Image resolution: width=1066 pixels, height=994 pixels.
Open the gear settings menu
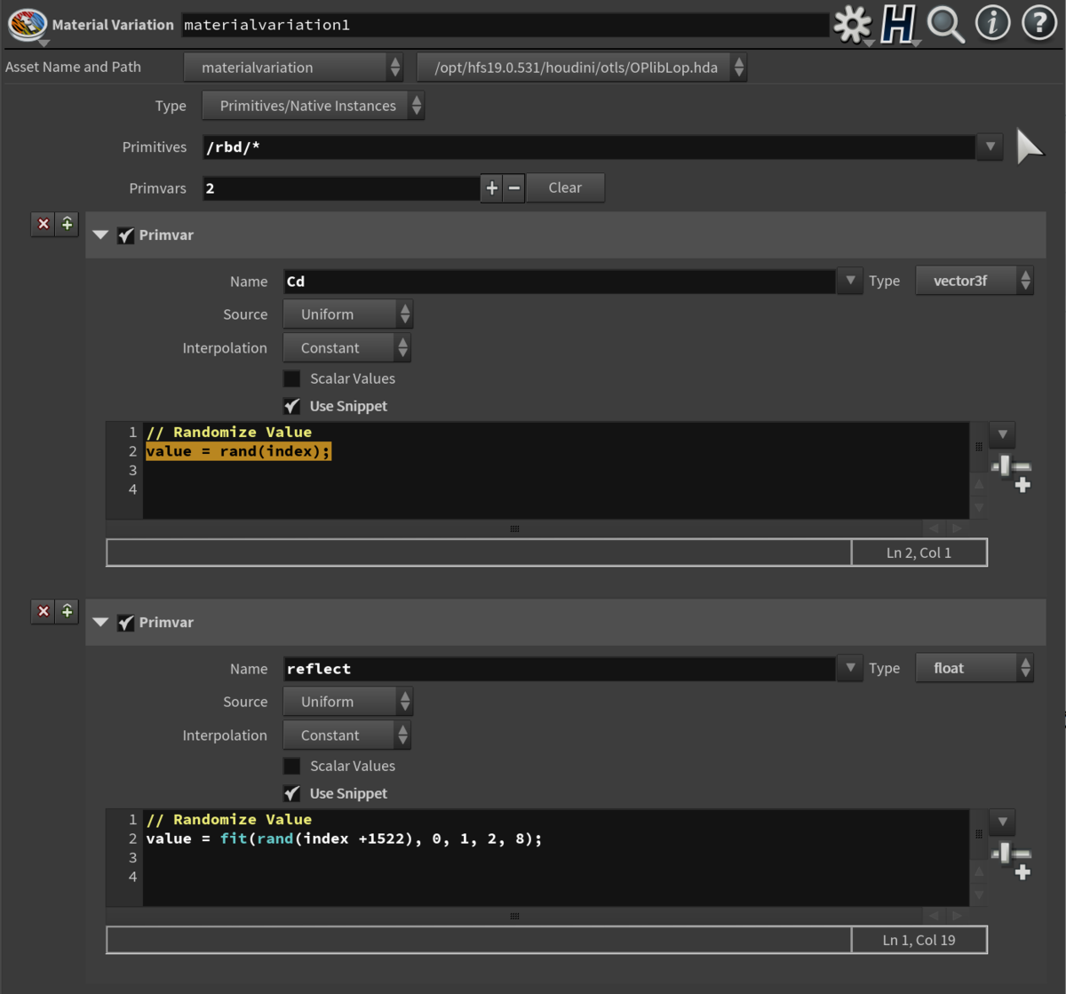[x=852, y=24]
